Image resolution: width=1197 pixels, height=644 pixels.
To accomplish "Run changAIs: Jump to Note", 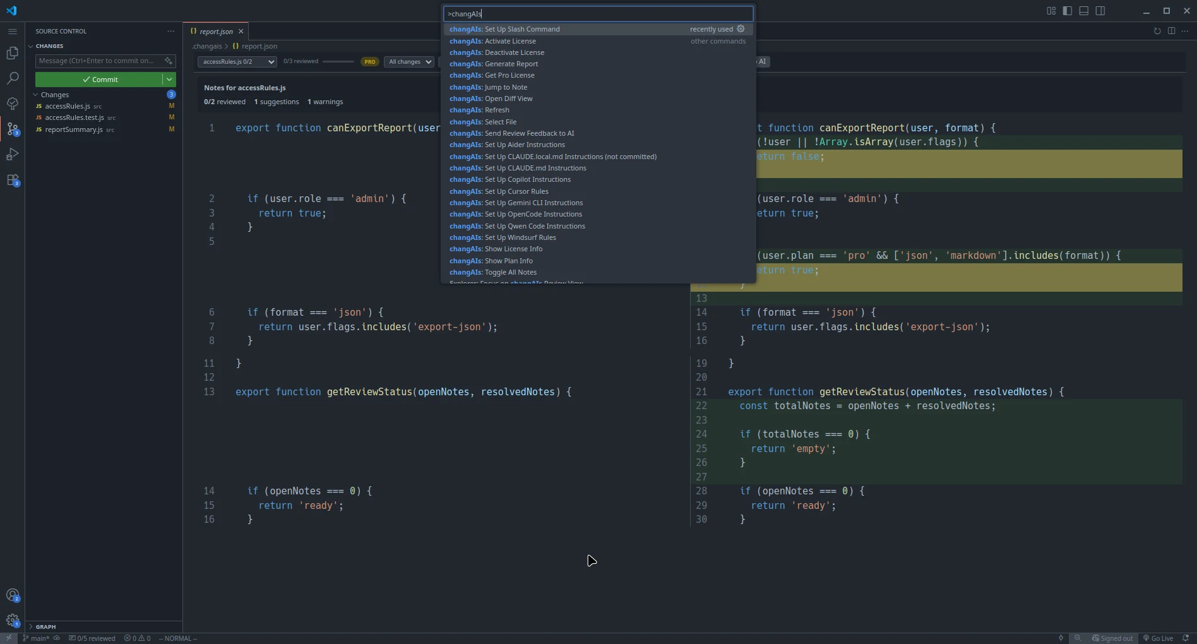I will [598, 87].
